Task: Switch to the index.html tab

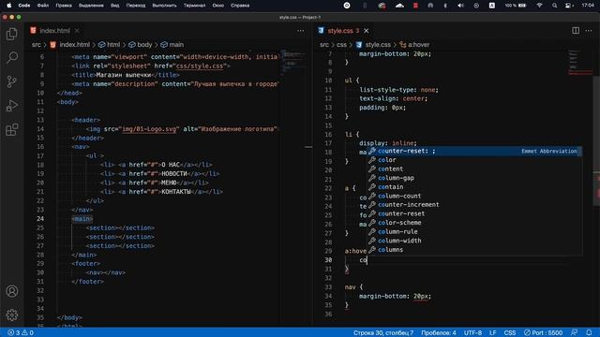Action: [54, 31]
